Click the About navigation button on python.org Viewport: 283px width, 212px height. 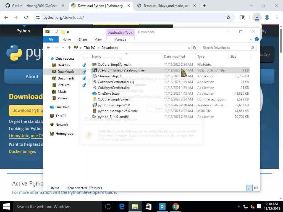click(x=32, y=76)
